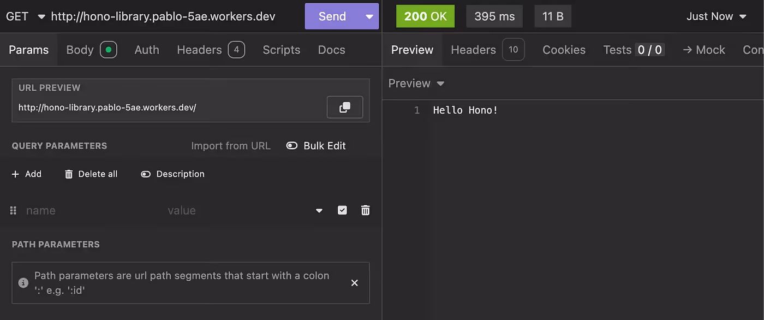Screen dimensions: 764x320
Task: Expand the Just Now history dropdown
Action: 717,16
